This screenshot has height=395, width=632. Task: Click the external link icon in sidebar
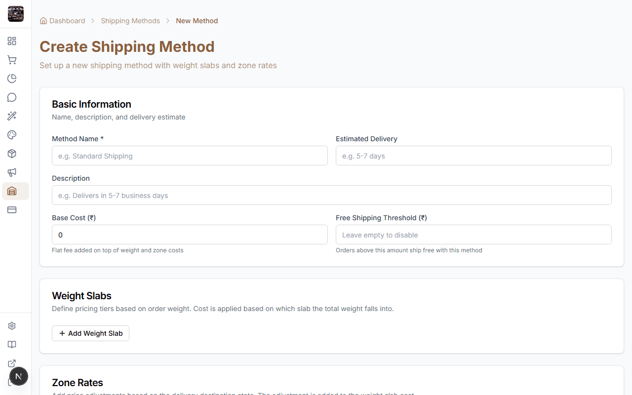[12, 363]
